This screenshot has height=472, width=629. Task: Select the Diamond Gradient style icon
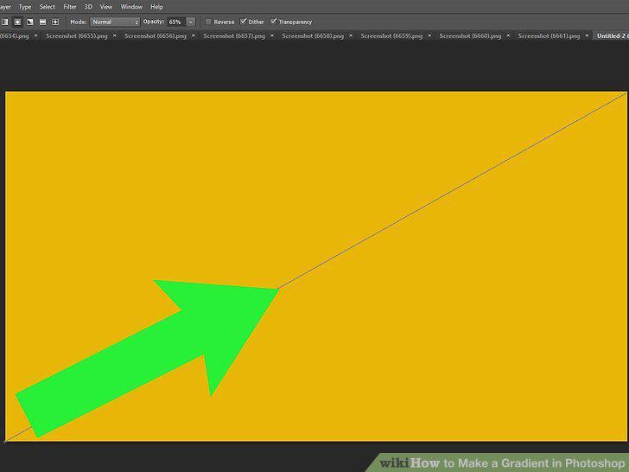(x=55, y=22)
